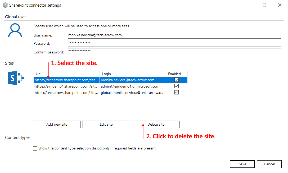Sort sites by Url column header
Screen dimensions: 288x173
(x=66, y=74)
